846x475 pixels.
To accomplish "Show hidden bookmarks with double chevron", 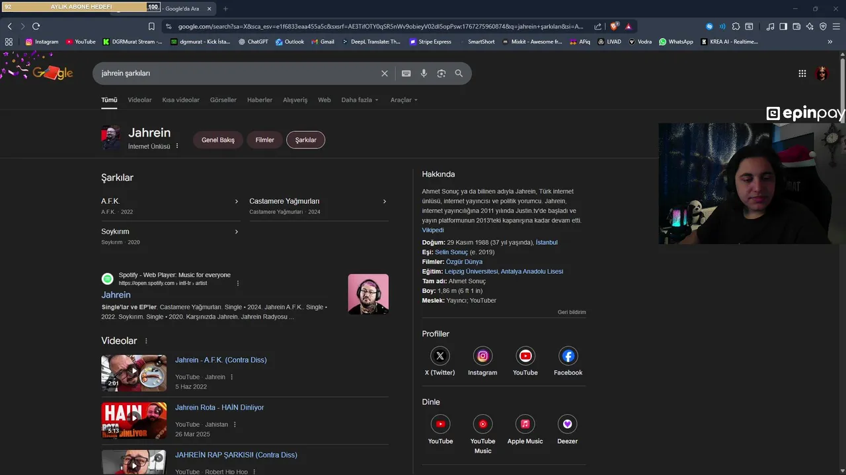I will pyautogui.click(x=830, y=42).
